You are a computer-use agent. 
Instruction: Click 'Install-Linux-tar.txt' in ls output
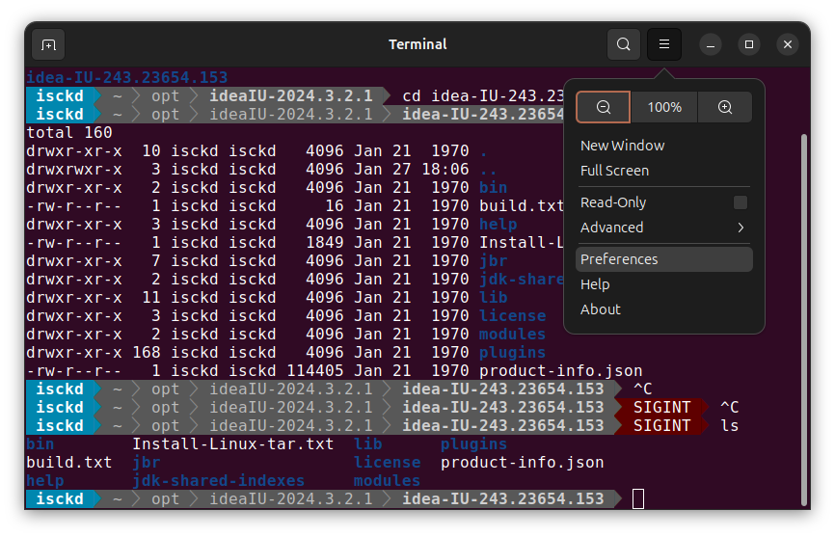tap(233, 443)
